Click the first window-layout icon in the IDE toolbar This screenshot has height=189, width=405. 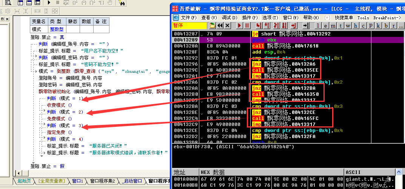pyautogui.click(x=20, y=3)
